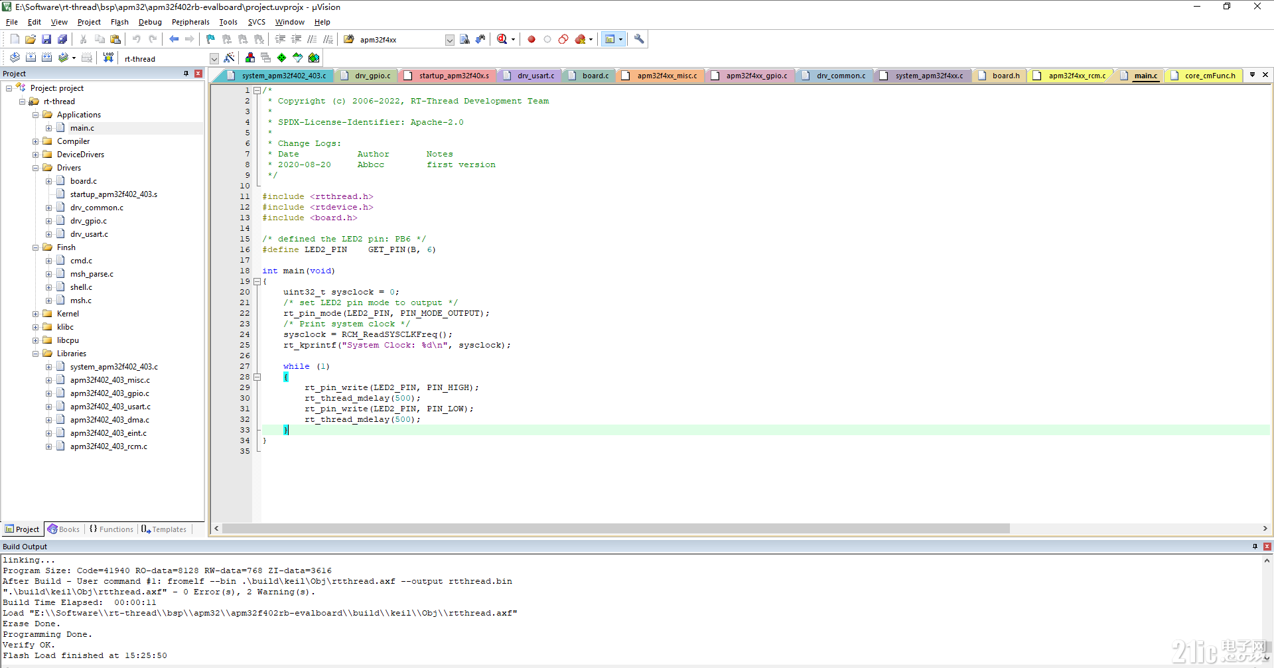Open Manage Run-Time Environment with the green diamond icon
1274x668 pixels.
(282, 58)
